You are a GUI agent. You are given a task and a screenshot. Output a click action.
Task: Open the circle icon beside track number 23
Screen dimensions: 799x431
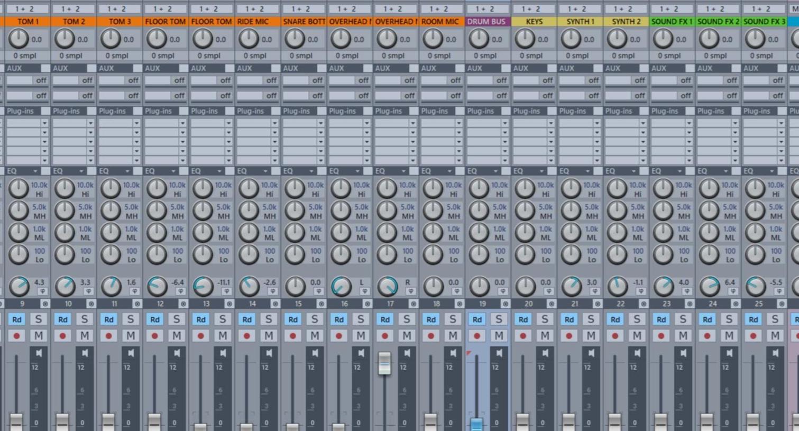pos(689,304)
